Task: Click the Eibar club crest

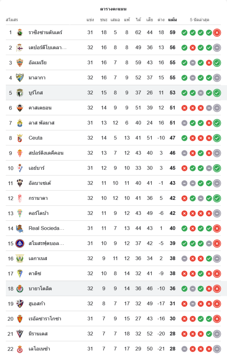Action: tap(20, 168)
